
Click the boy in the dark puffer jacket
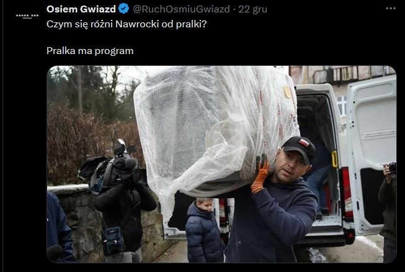tap(204, 230)
